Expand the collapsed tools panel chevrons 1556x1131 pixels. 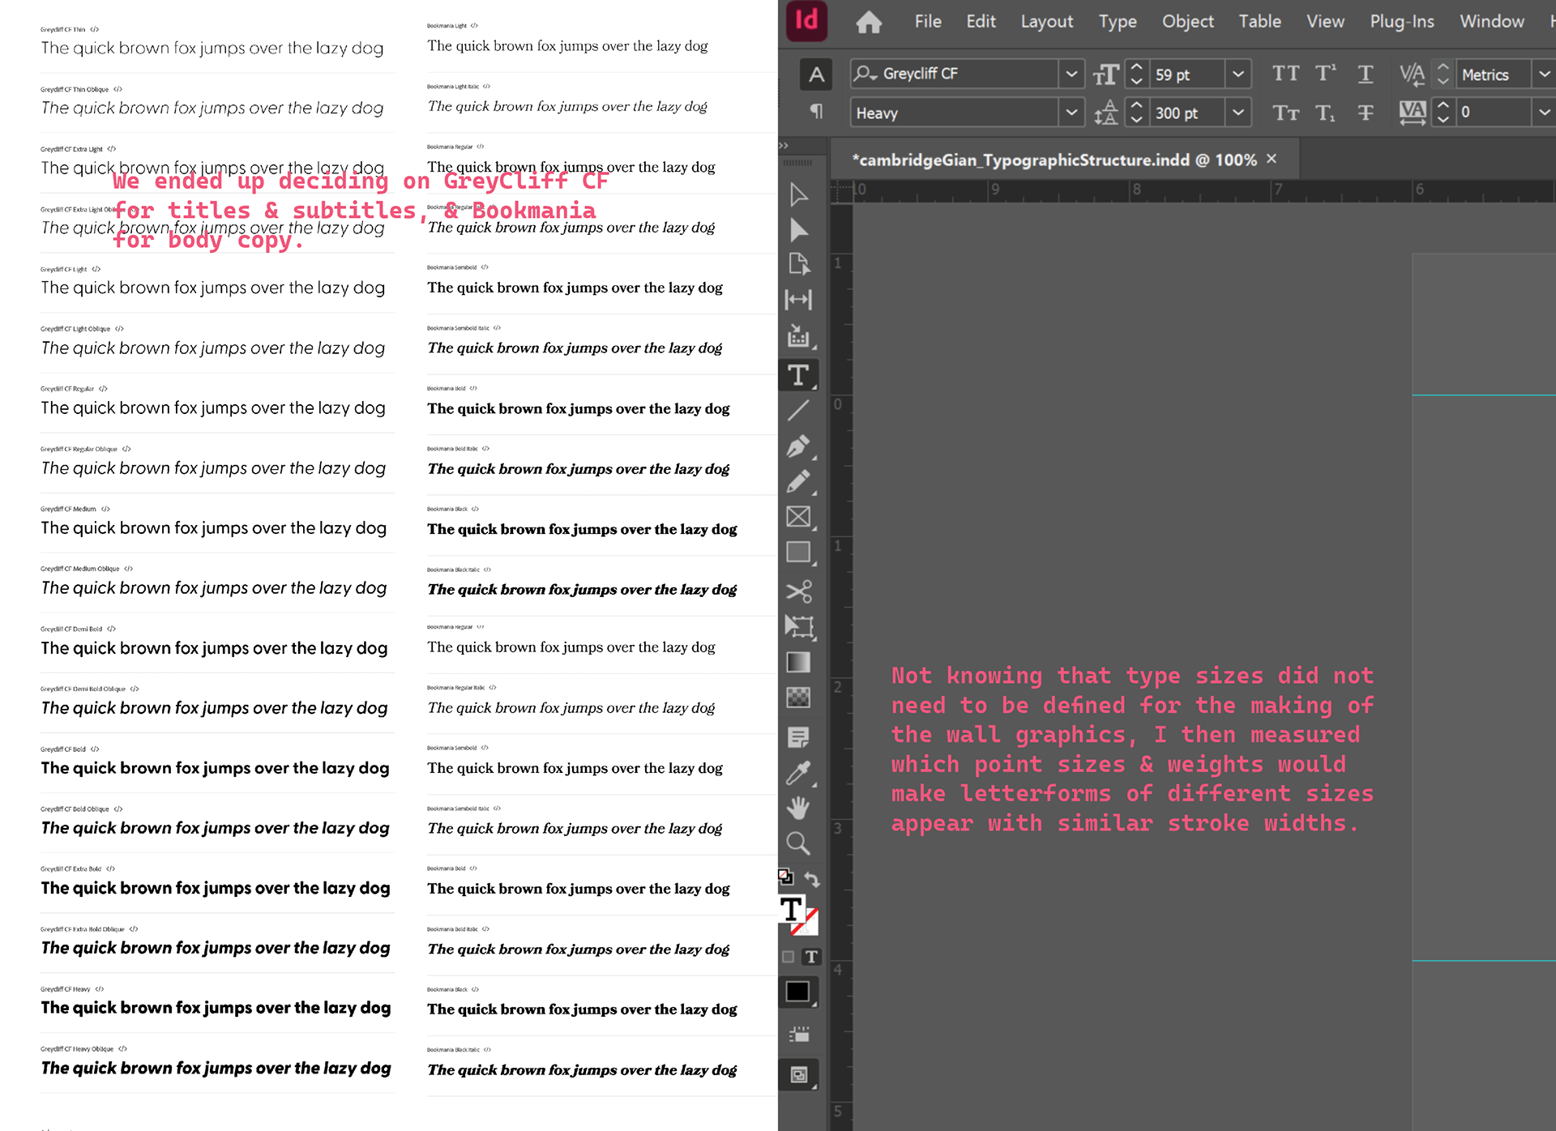tap(784, 146)
